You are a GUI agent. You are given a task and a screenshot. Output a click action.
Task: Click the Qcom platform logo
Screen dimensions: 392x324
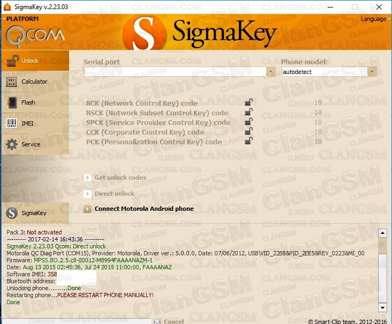(x=35, y=36)
